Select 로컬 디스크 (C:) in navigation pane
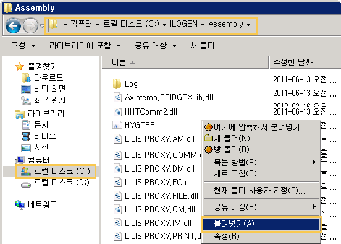This screenshot has width=341, height=244. 56,172
